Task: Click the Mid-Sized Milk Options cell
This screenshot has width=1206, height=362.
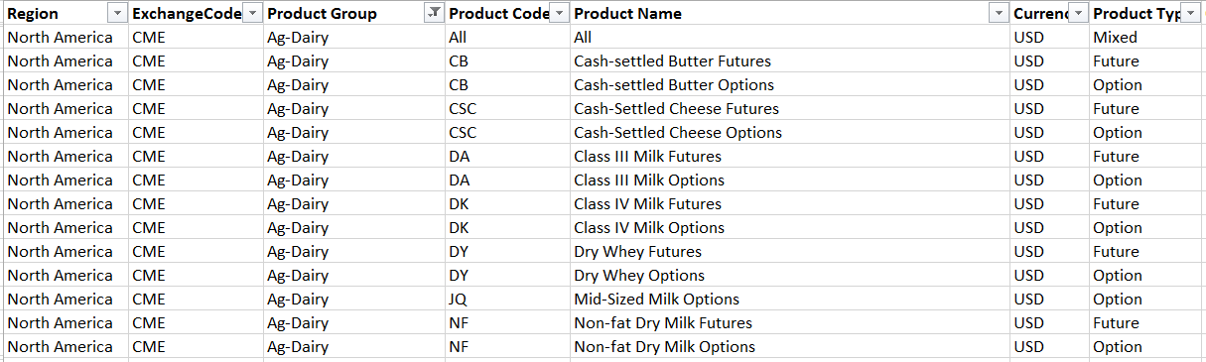Action: tap(790, 299)
